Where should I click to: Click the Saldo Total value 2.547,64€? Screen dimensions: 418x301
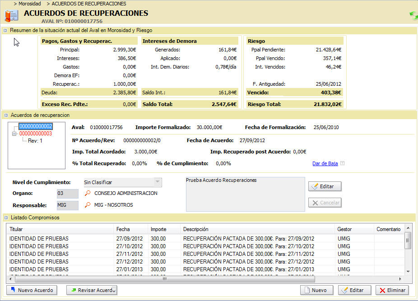pyautogui.click(x=224, y=104)
